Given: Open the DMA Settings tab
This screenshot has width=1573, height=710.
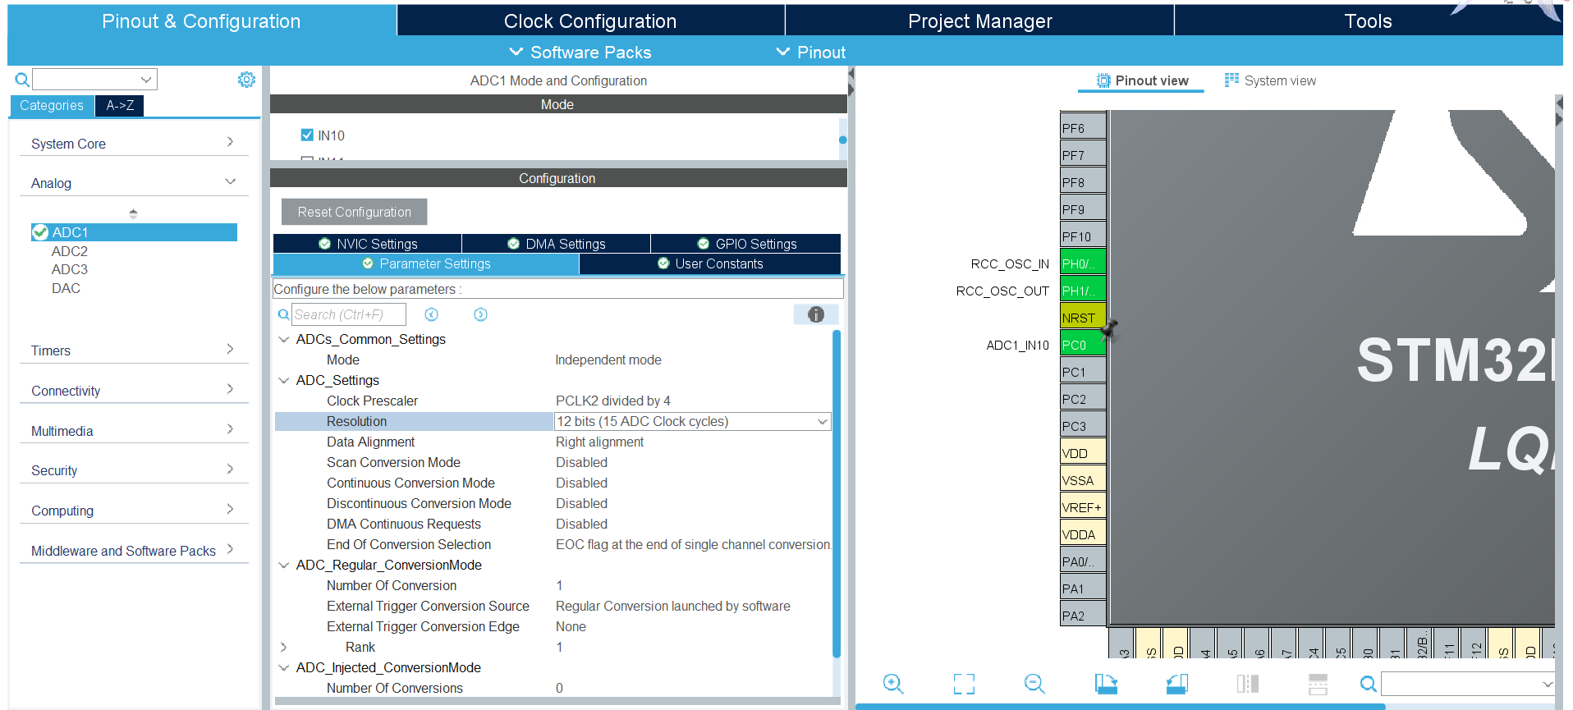Looking at the screenshot, I should point(557,244).
